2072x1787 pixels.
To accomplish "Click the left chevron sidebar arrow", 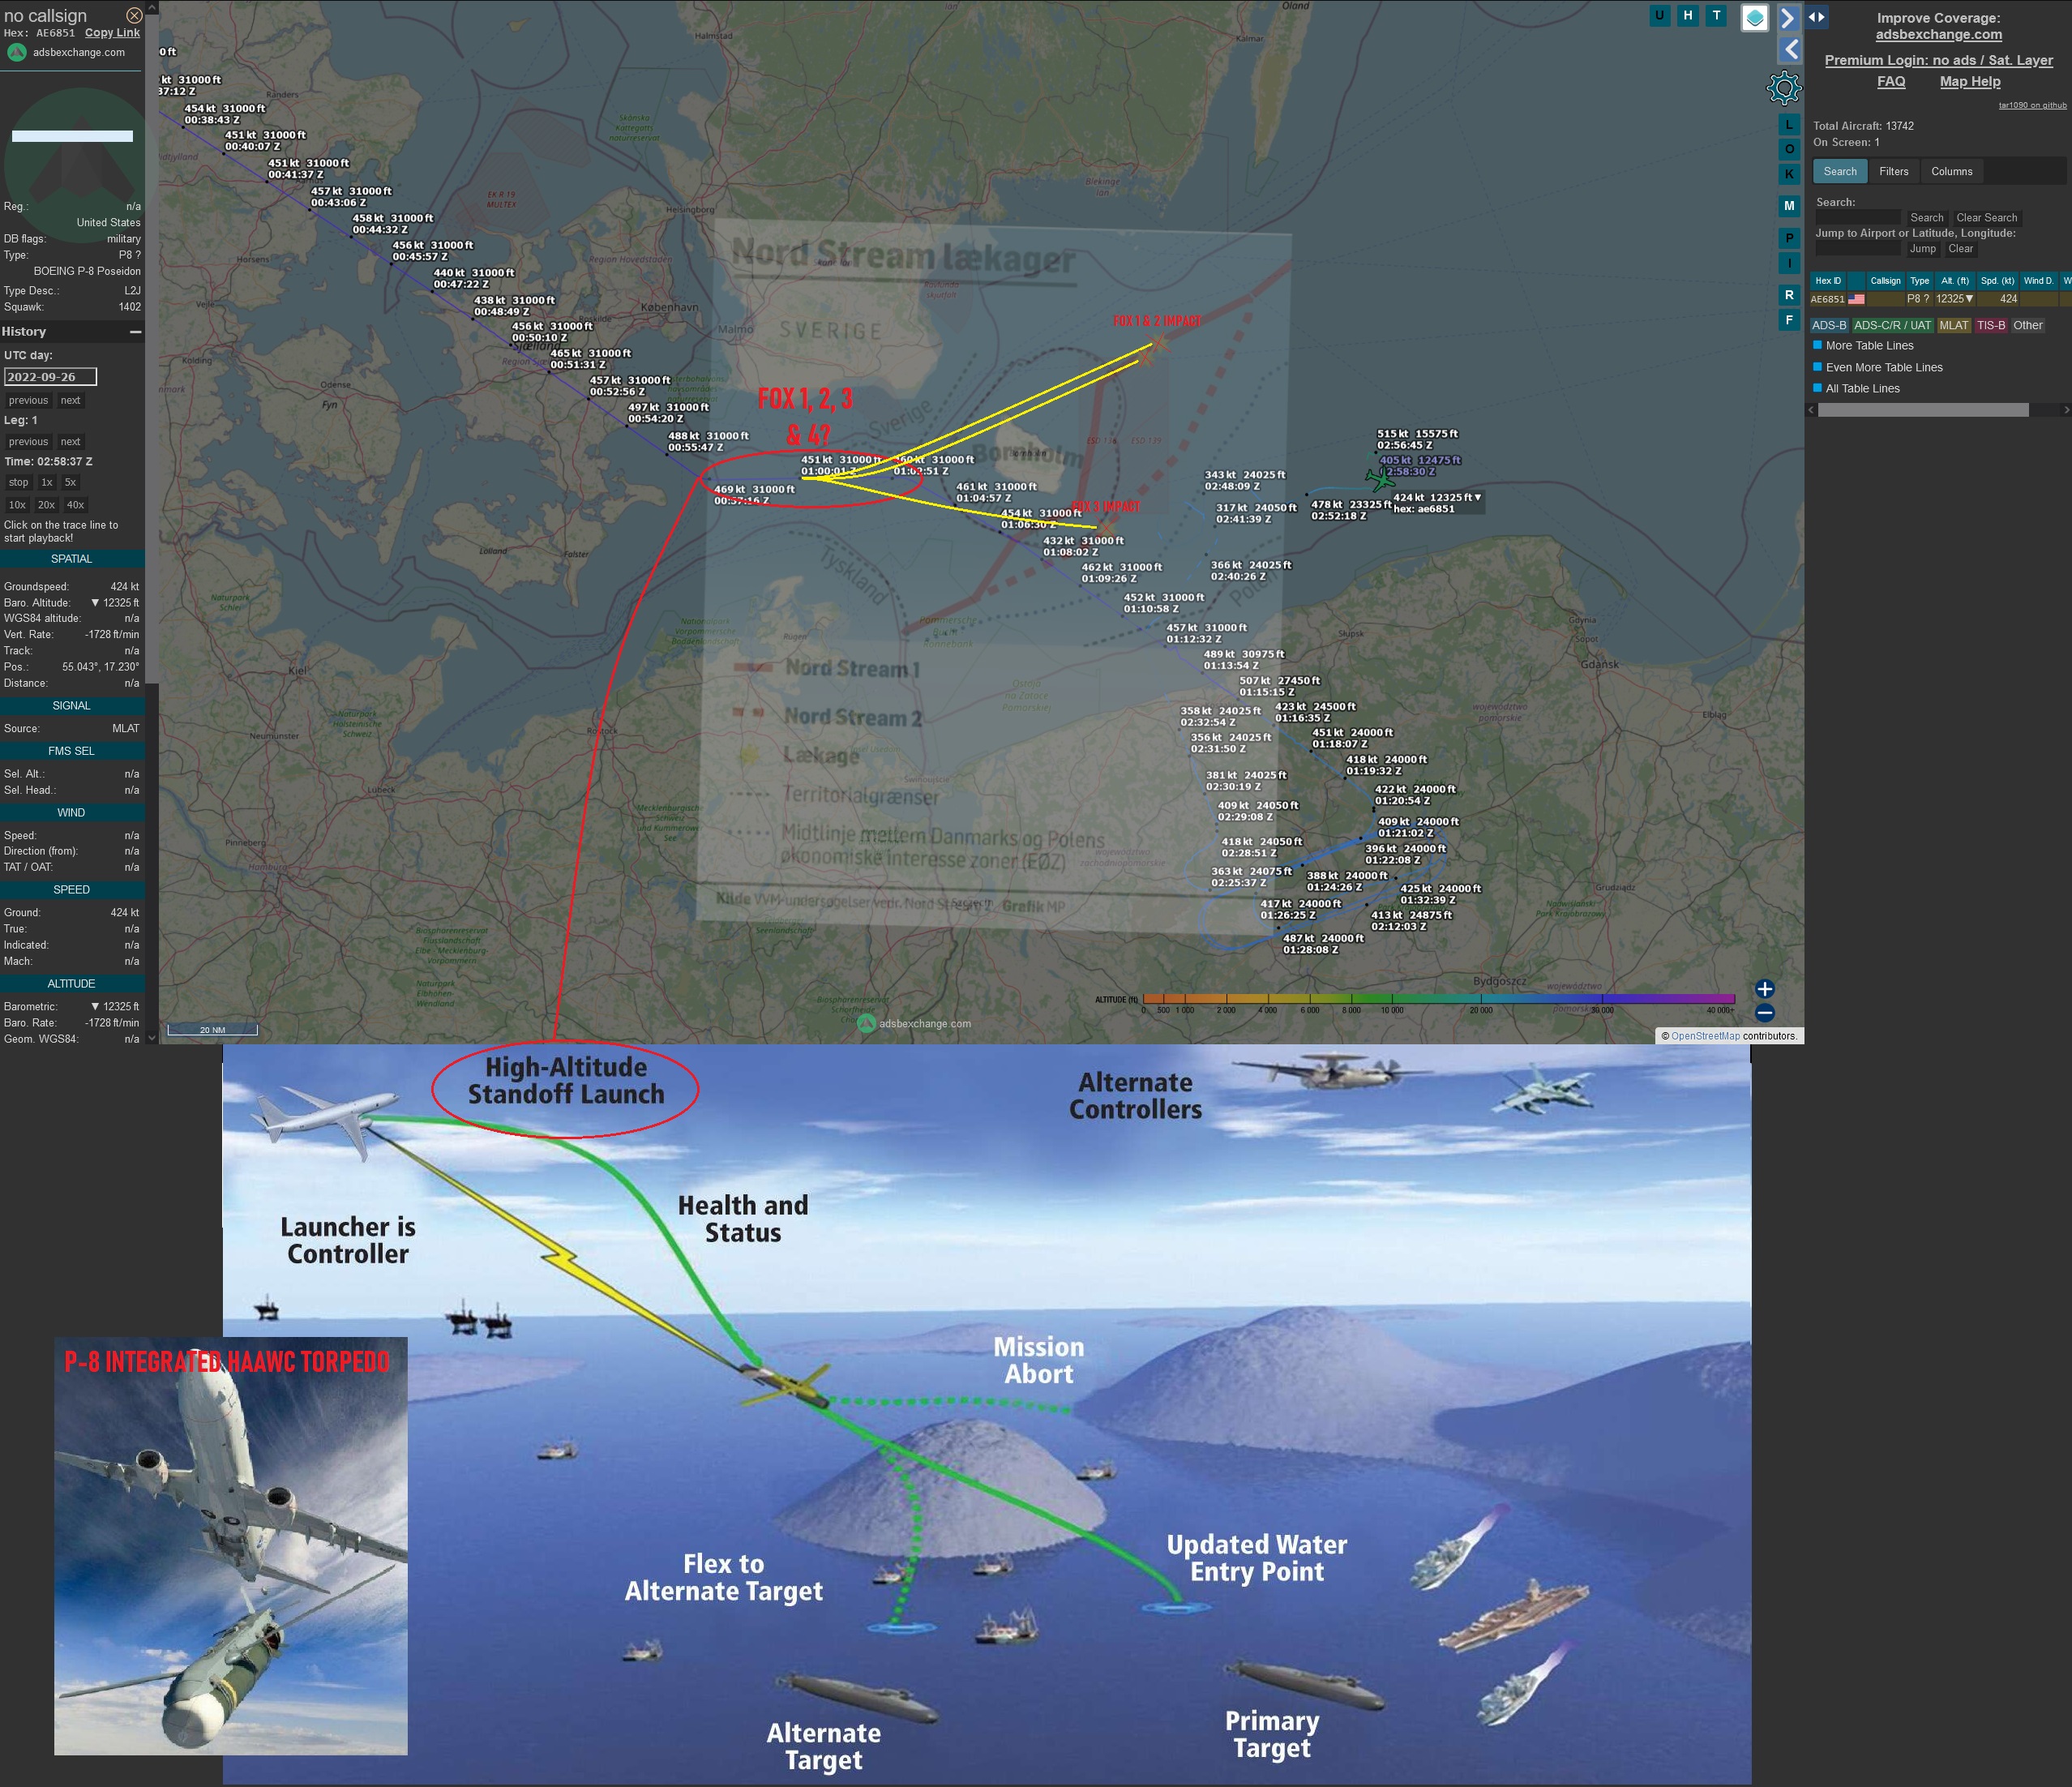I will pos(1790,49).
